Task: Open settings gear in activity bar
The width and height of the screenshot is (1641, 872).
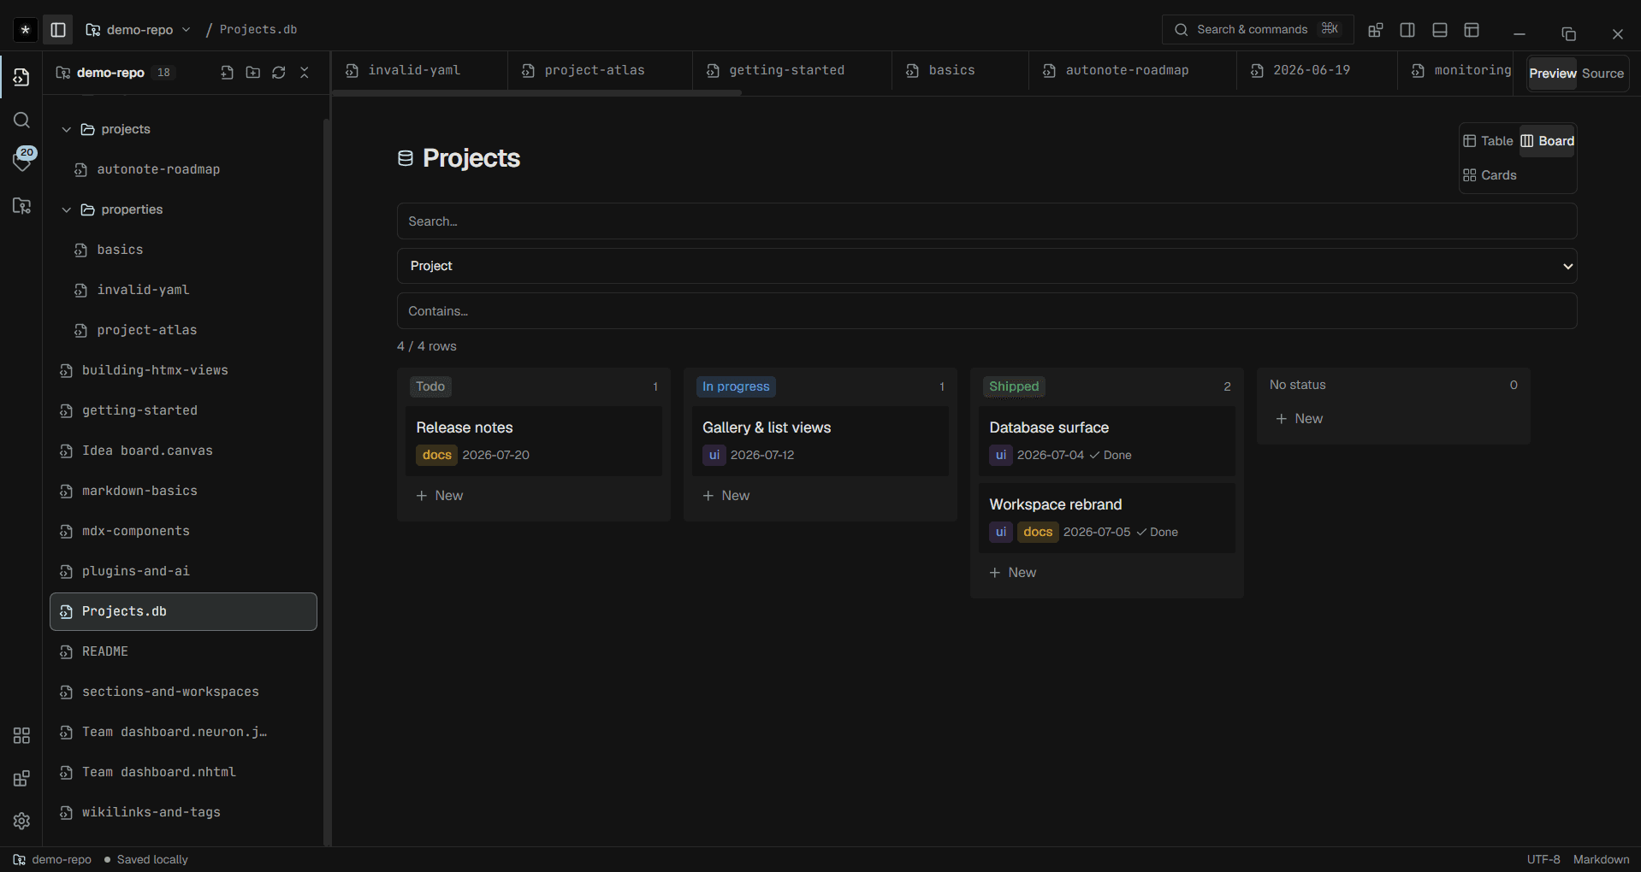Action: coord(22,821)
